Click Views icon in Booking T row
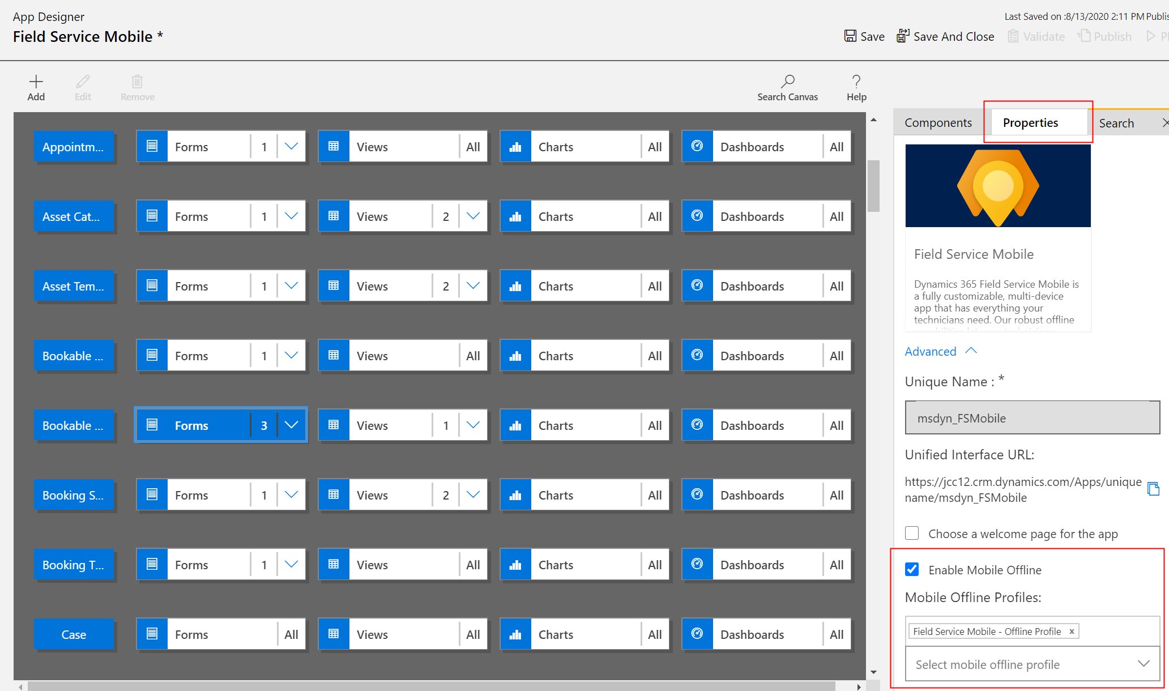 (334, 565)
